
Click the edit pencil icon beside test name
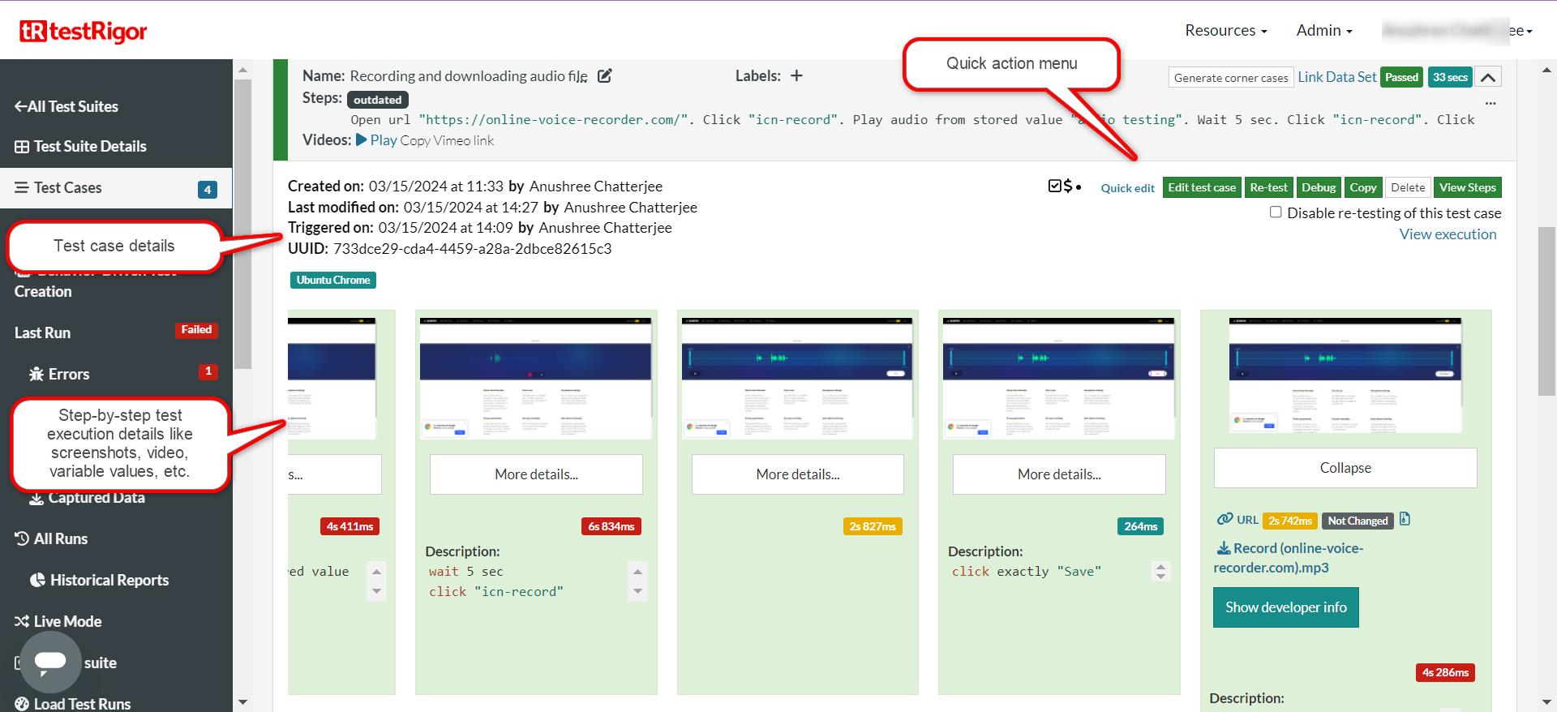tap(605, 75)
